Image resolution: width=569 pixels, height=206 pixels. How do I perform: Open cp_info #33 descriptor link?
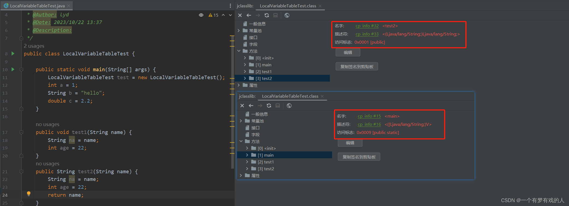[367, 34]
